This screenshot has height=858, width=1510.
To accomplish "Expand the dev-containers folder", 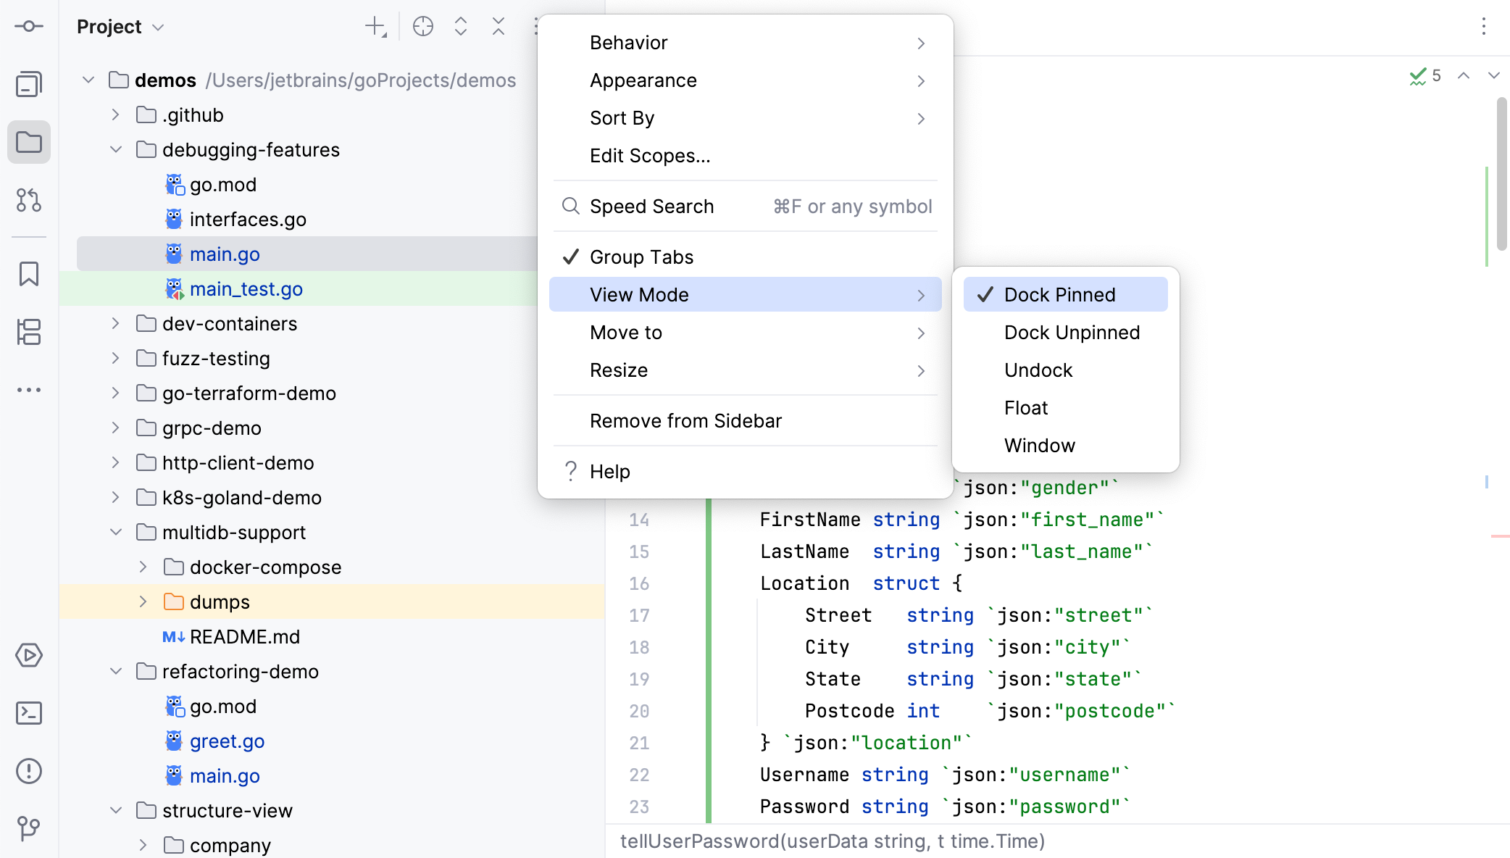I will click(x=115, y=323).
